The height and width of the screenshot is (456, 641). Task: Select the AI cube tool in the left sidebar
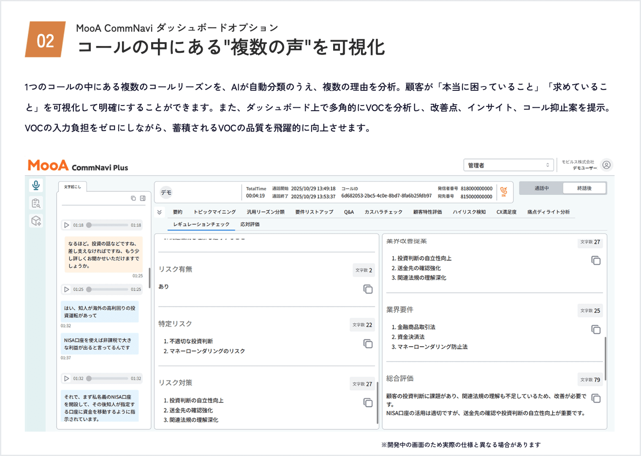coord(36,220)
